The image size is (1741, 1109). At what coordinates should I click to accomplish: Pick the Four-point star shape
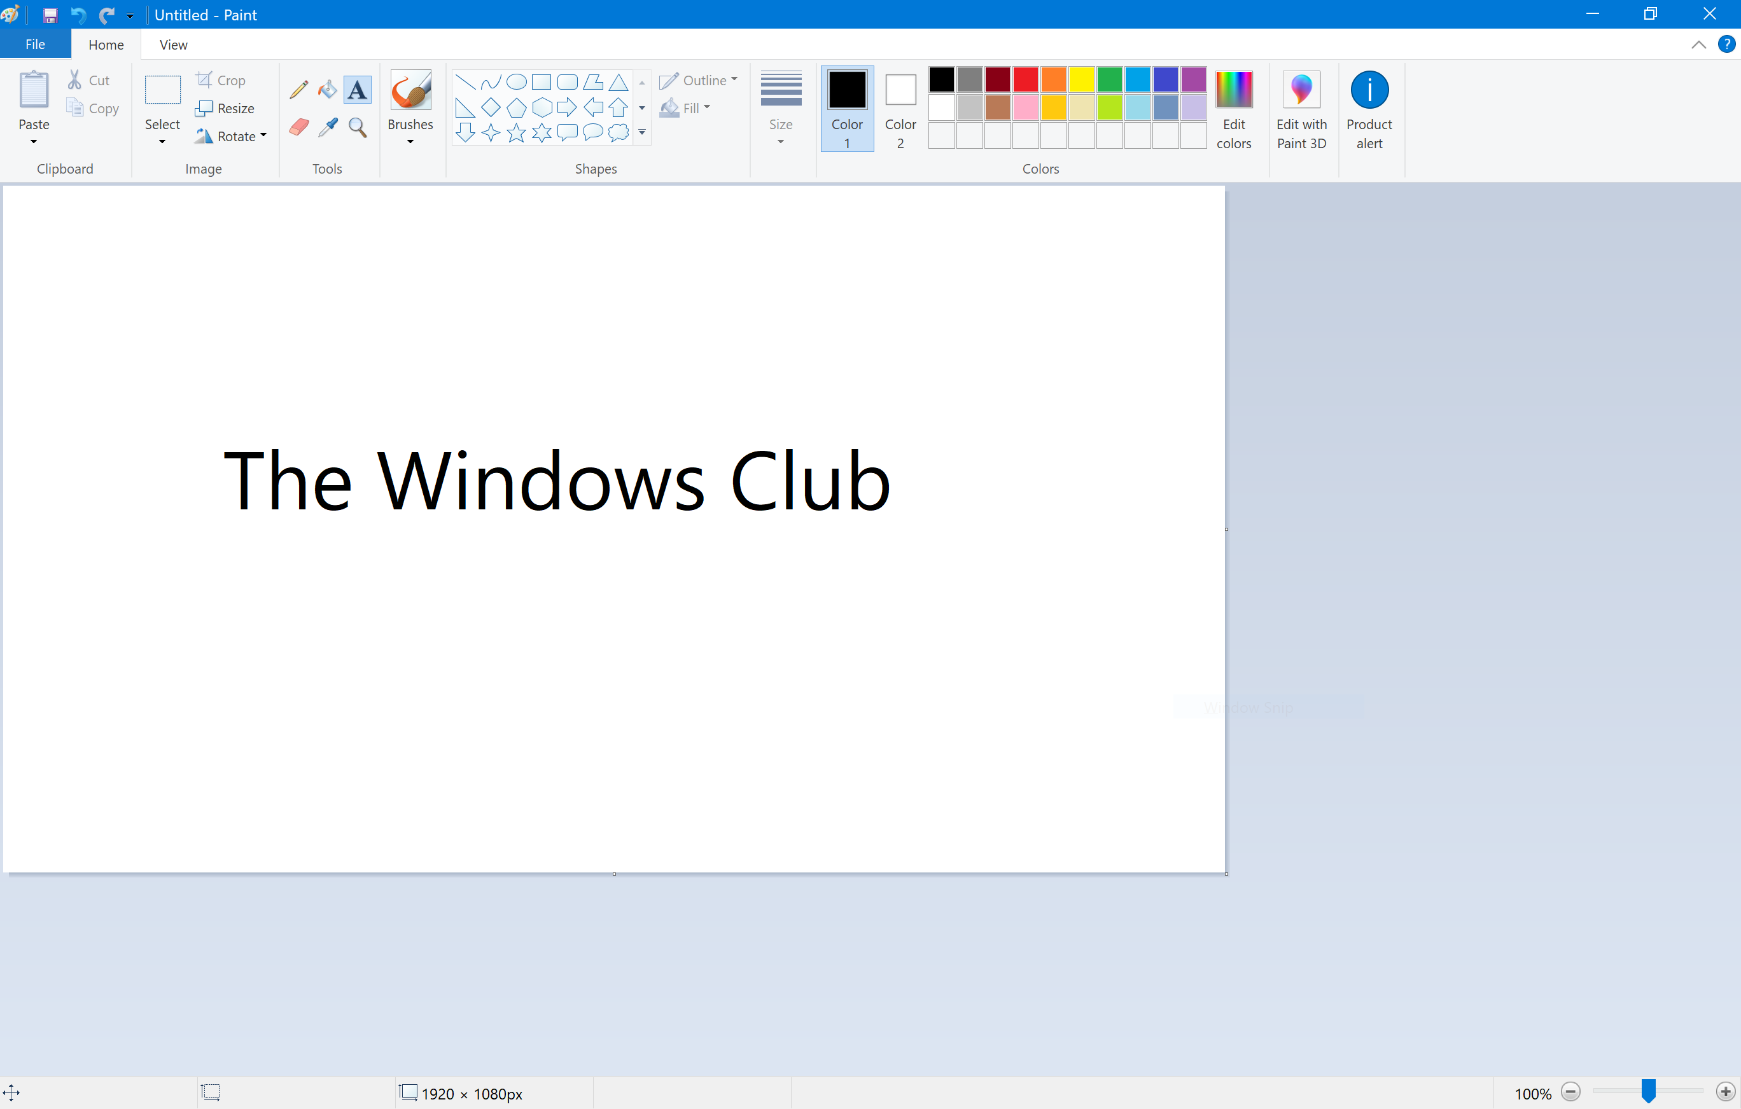coord(491,132)
